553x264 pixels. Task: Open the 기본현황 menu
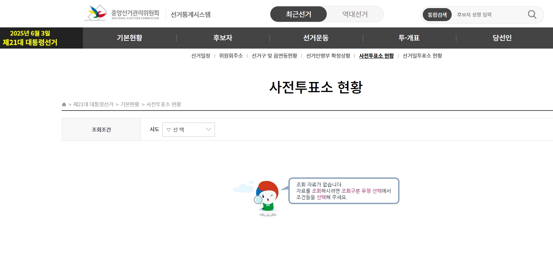click(129, 38)
